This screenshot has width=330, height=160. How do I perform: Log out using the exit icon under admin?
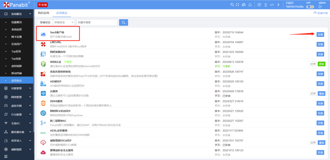[x=320, y=6]
